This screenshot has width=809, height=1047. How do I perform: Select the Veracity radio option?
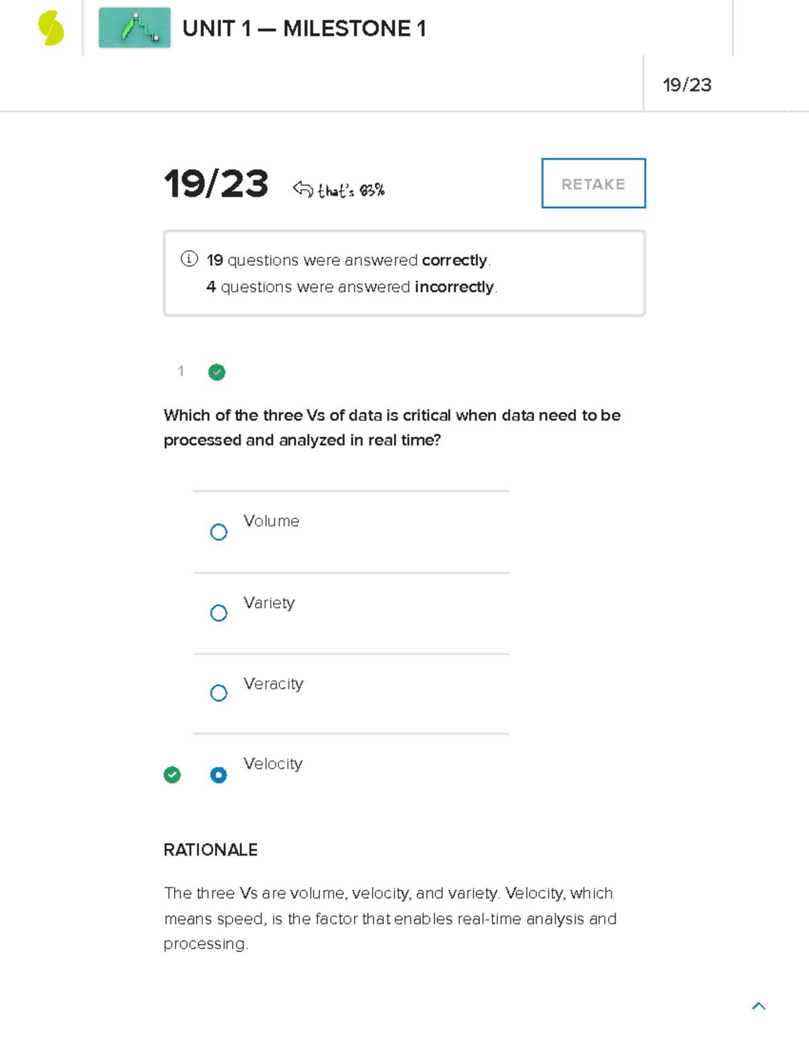click(218, 693)
